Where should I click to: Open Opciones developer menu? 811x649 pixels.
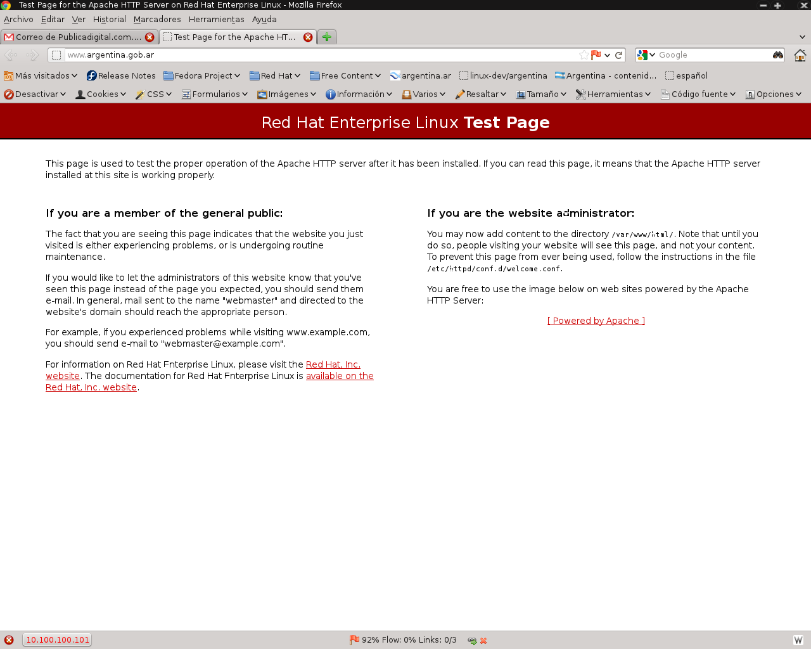(773, 94)
